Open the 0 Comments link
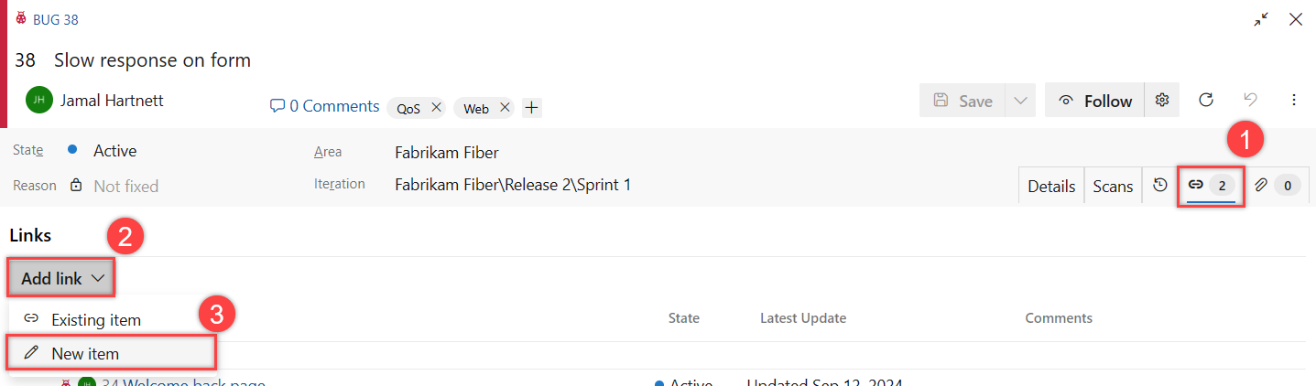The image size is (1316, 386). coord(325,106)
